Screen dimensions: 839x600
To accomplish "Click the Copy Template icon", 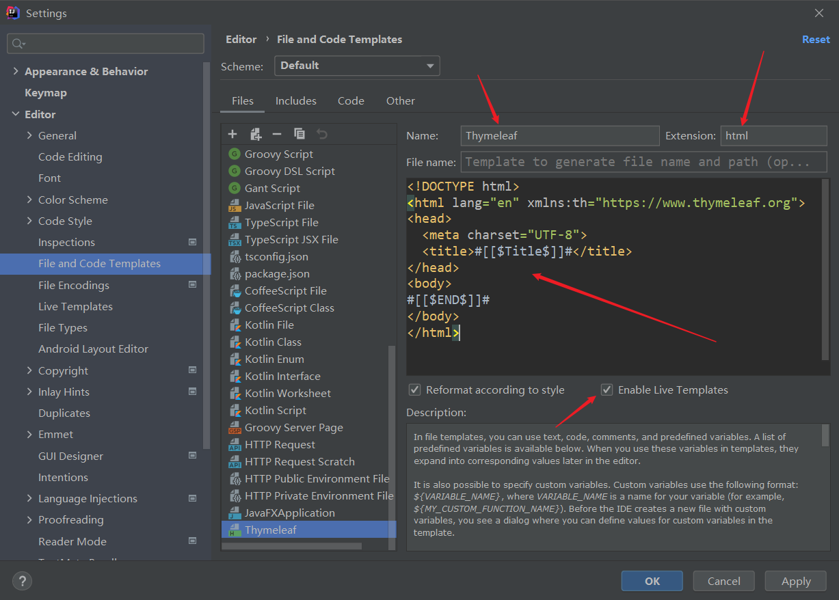I will tap(299, 134).
